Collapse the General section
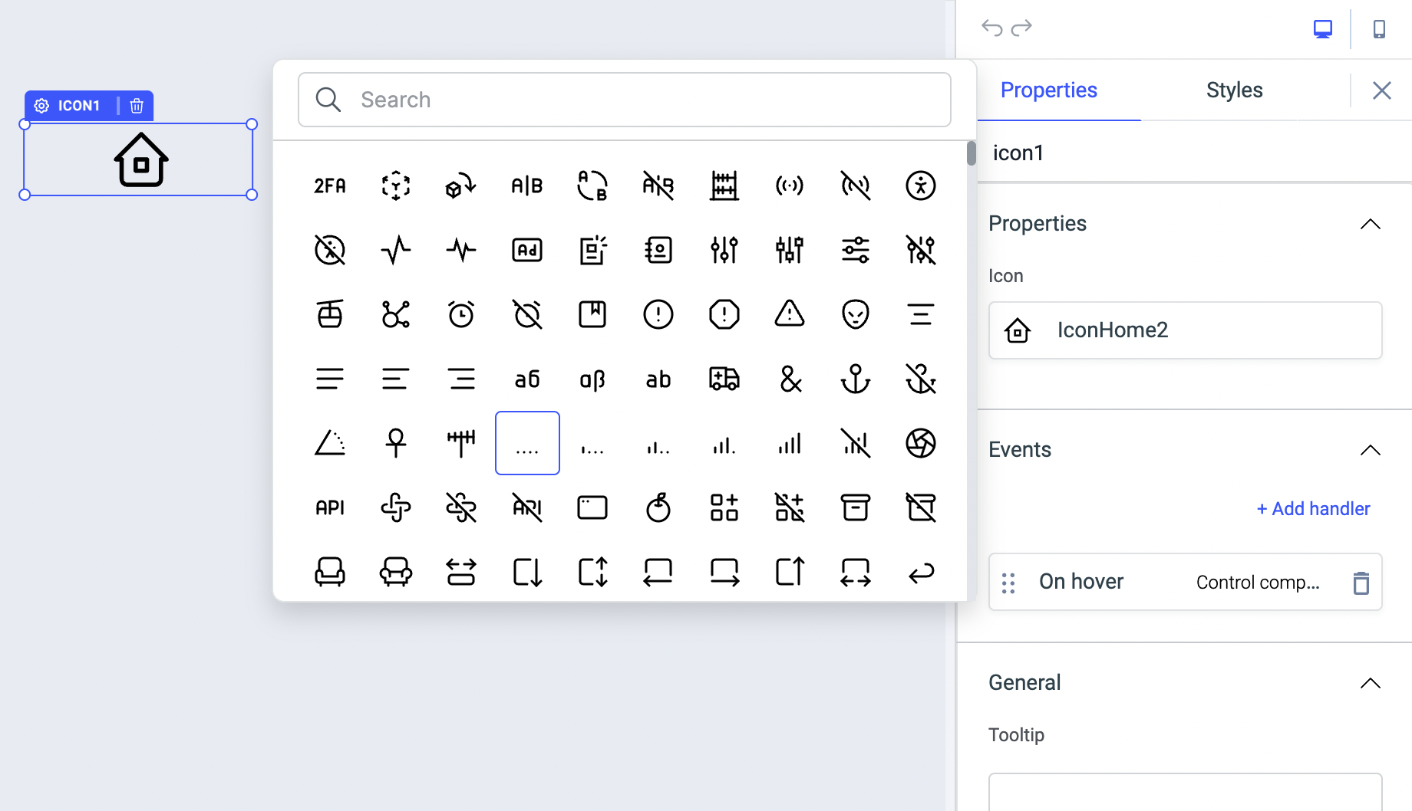This screenshot has width=1412, height=811. point(1370,683)
